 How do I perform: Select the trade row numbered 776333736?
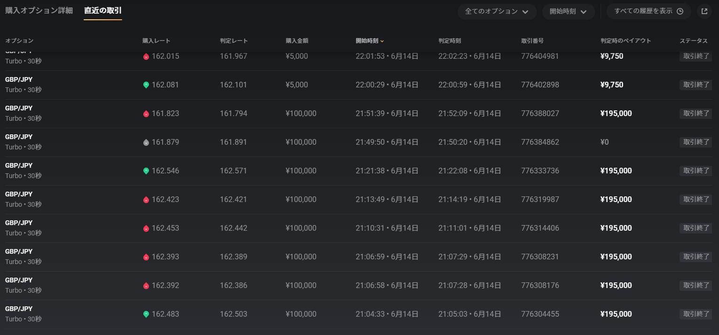tap(540, 171)
